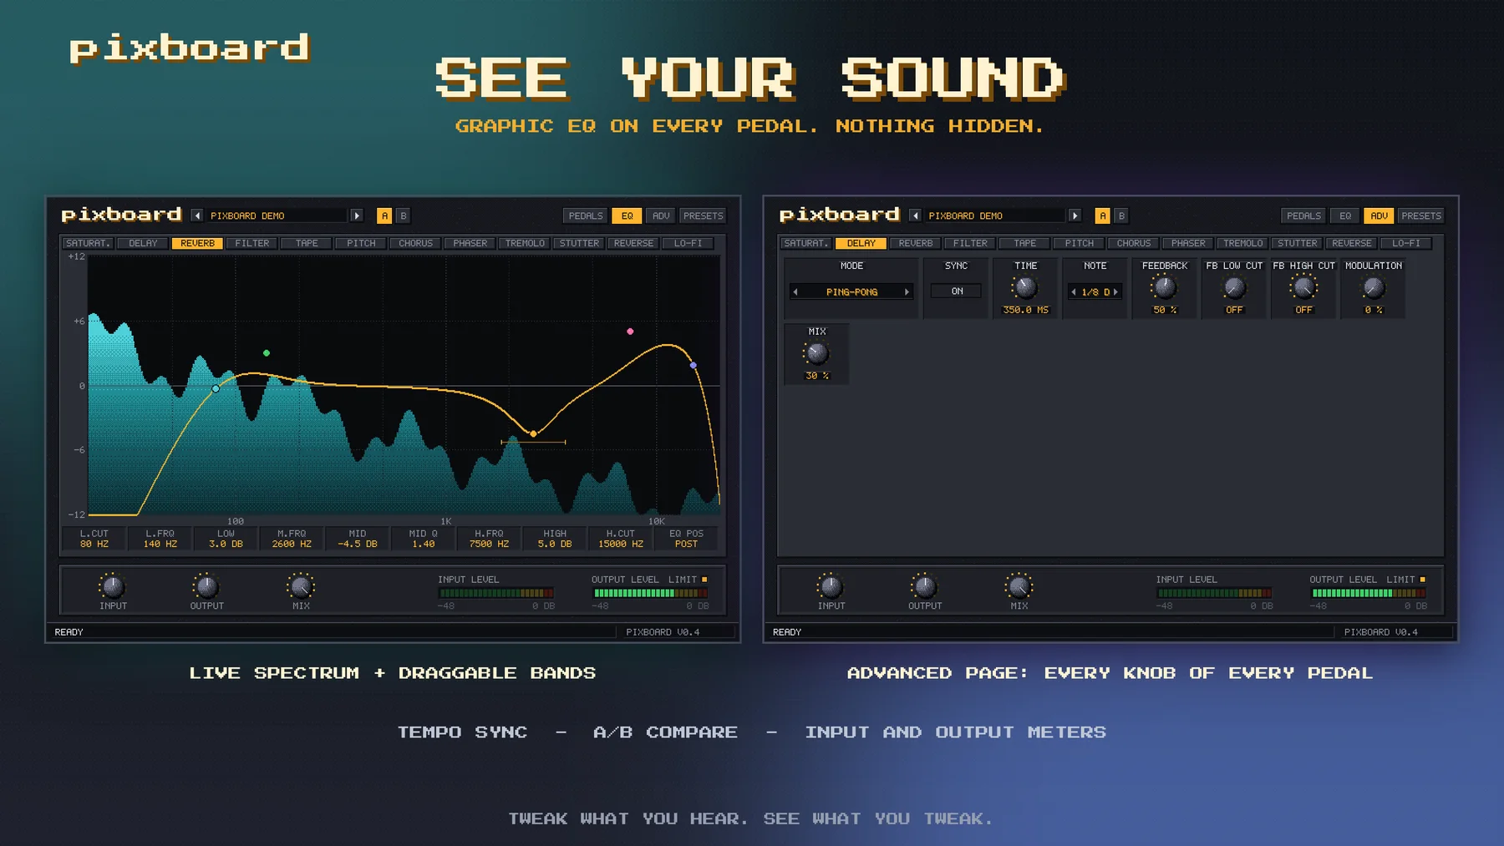Open the PIXBOARD DEMO preset list in the EQ window
1504x846 pixels.
277,215
